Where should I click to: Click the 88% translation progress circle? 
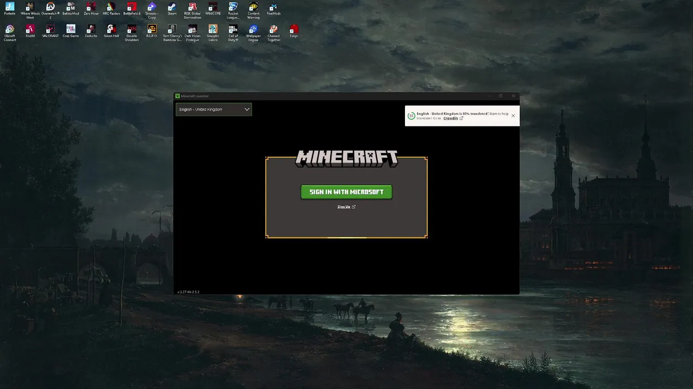click(x=411, y=116)
